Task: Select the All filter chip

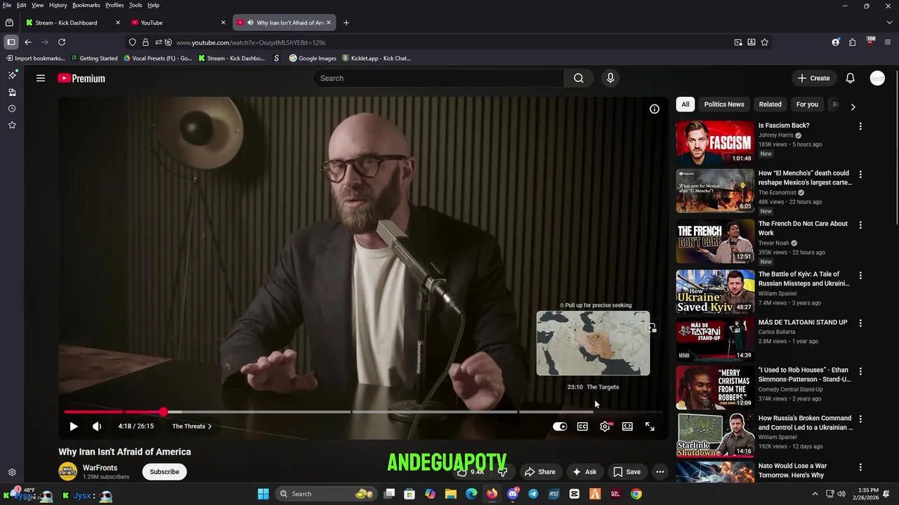Action: click(x=685, y=105)
